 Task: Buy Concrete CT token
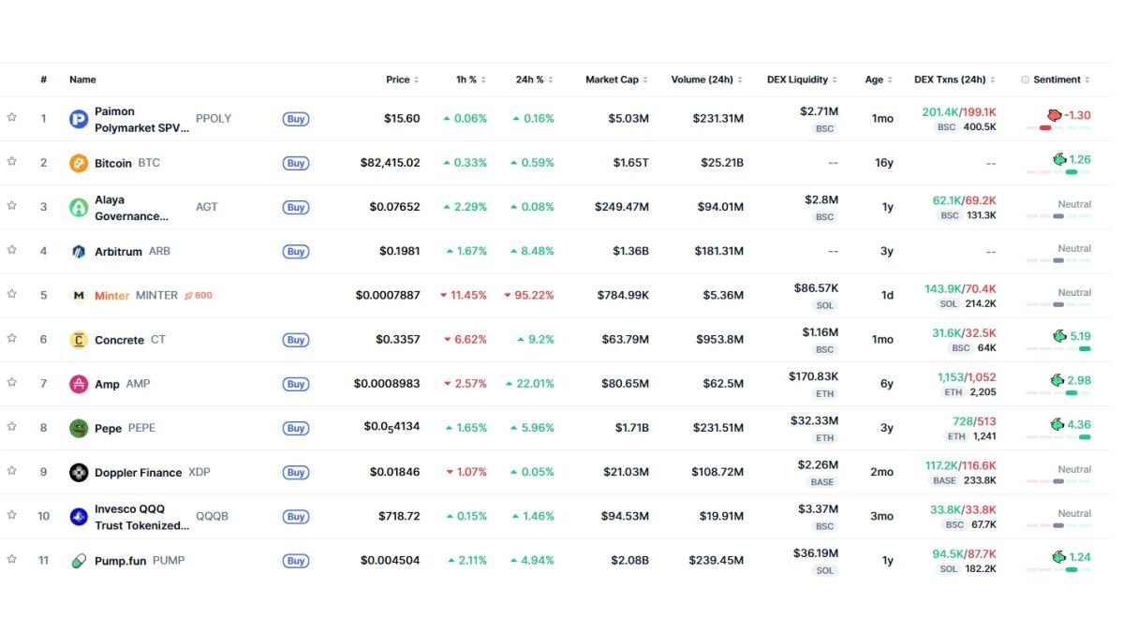pyautogui.click(x=296, y=340)
